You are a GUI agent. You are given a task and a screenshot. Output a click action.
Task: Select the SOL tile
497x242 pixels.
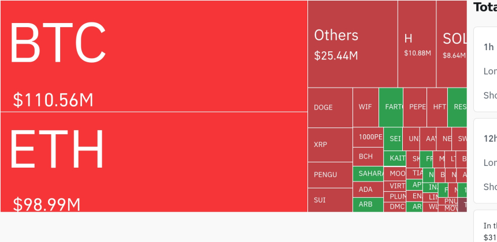452,44
